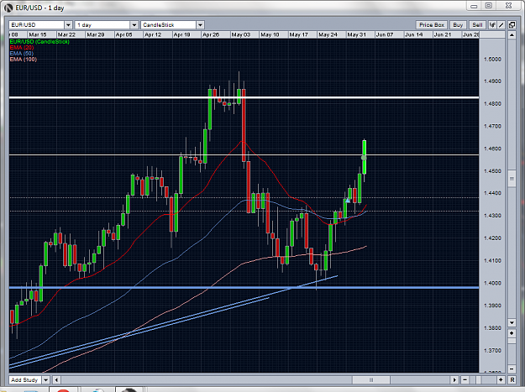Zoom in time axis with bottom plus
Viewport: 525px width, 392px height.
pyautogui.click(x=501, y=380)
